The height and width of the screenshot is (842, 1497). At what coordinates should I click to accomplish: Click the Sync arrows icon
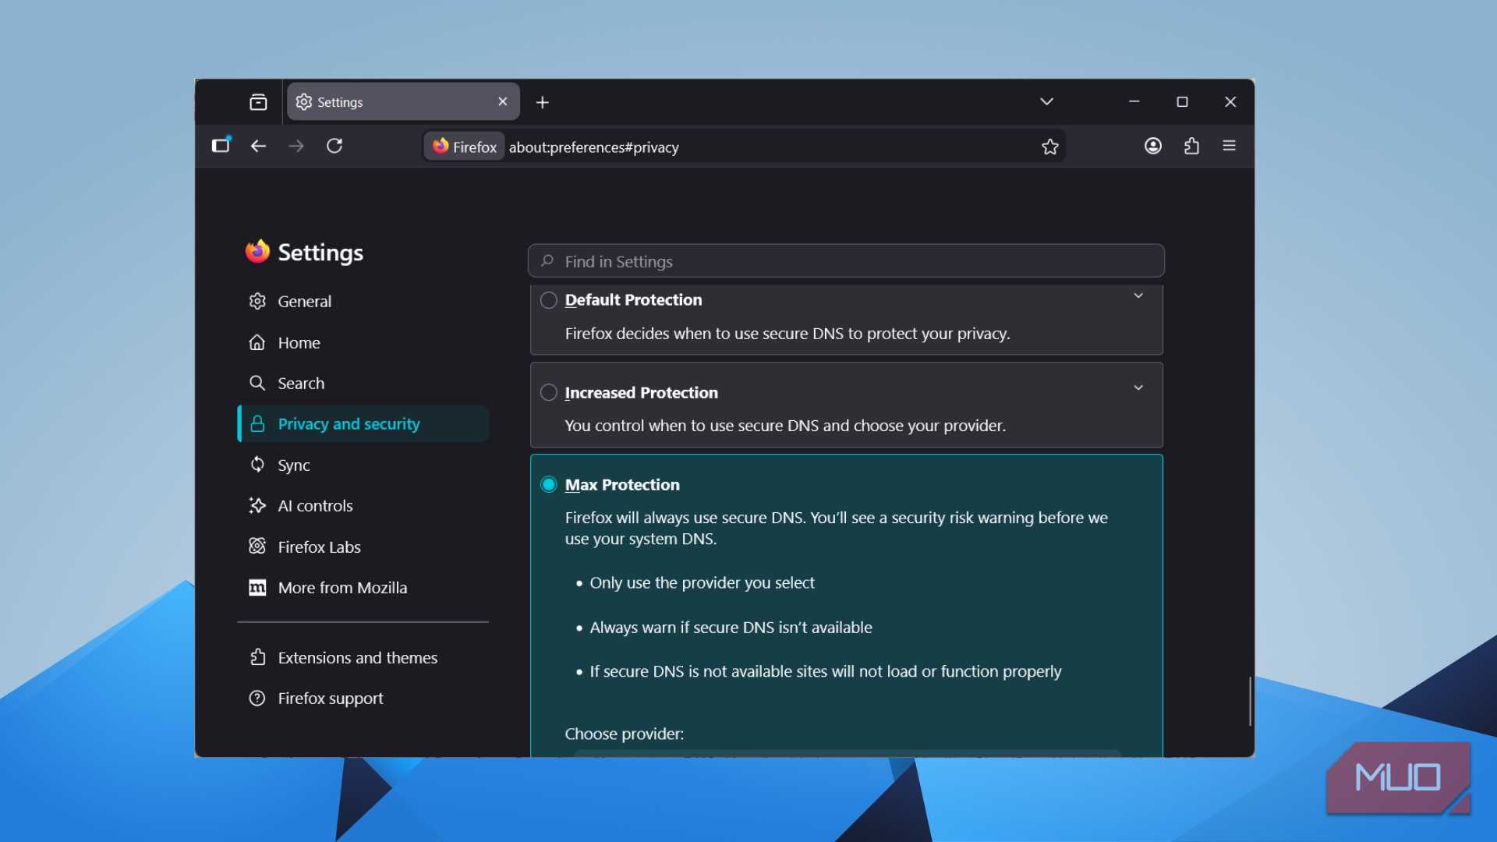[x=257, y=464]
